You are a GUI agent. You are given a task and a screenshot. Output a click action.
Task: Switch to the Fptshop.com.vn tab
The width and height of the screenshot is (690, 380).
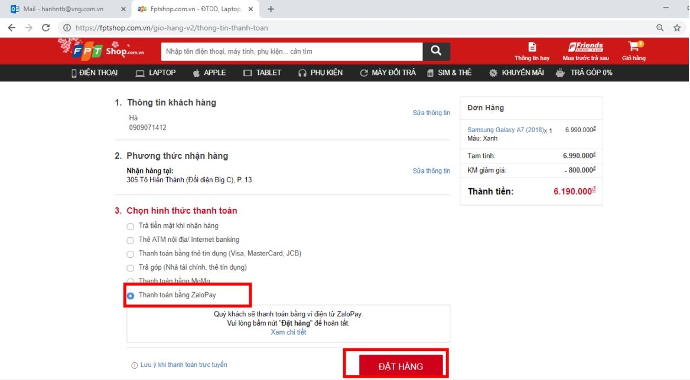[196, 9]
